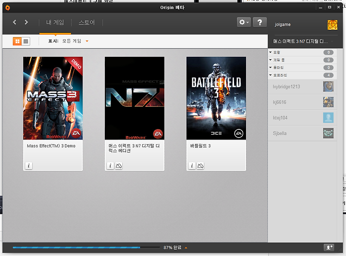Open the user status dropdown under jolgame
346x256 pixels.
302,41
